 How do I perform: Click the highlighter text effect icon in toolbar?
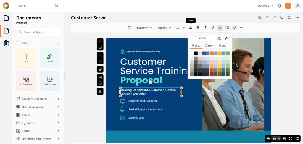pos(234,28)
